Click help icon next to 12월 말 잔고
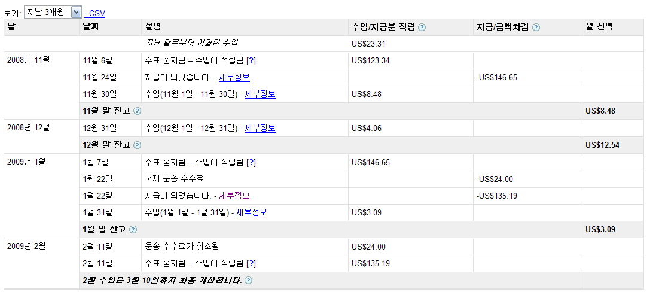 (137, 145)
